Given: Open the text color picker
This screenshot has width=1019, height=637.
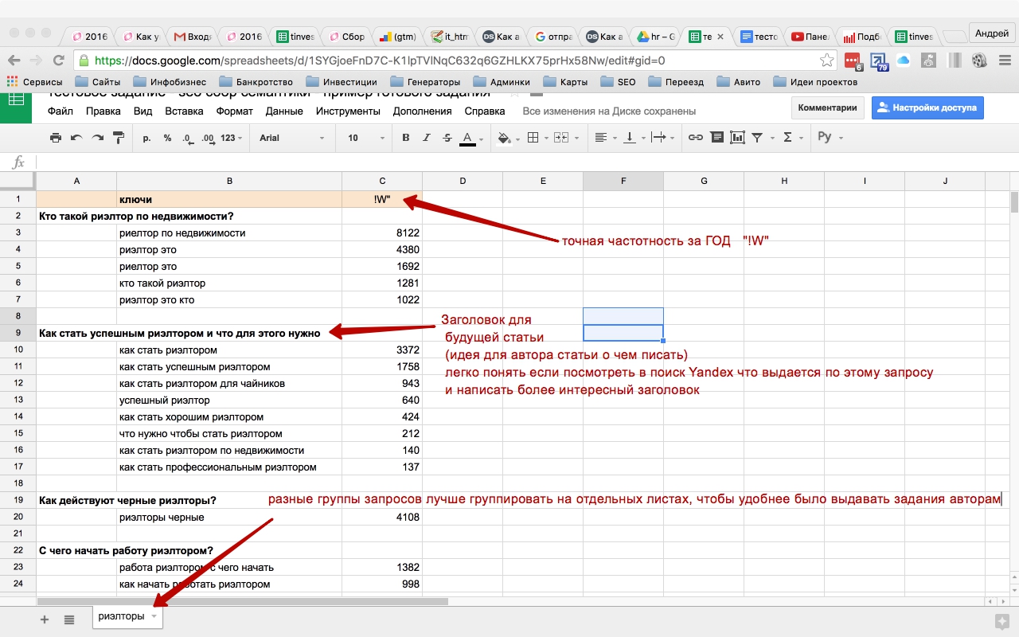Looking at the screenshot, I should [x=467, y=138].
